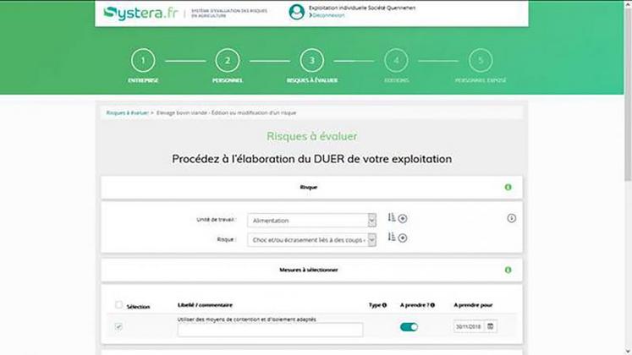
Task: Click sort icon next to Risque dropdown
Action: 391,238
